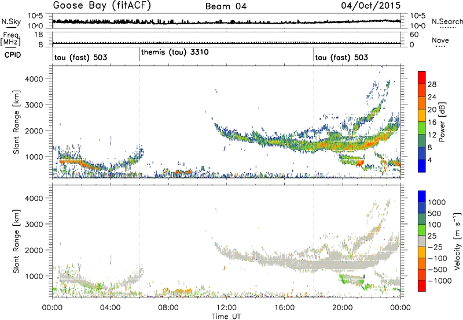This screenshot has width=463, height=320.
Task: Click the 'Goose Bay (fitACF)' plot title
Action: (102, 6)
